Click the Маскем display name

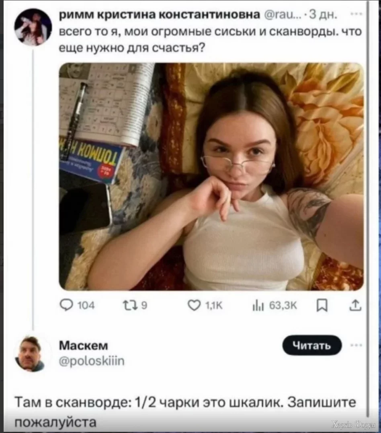[x=84, y=345]
